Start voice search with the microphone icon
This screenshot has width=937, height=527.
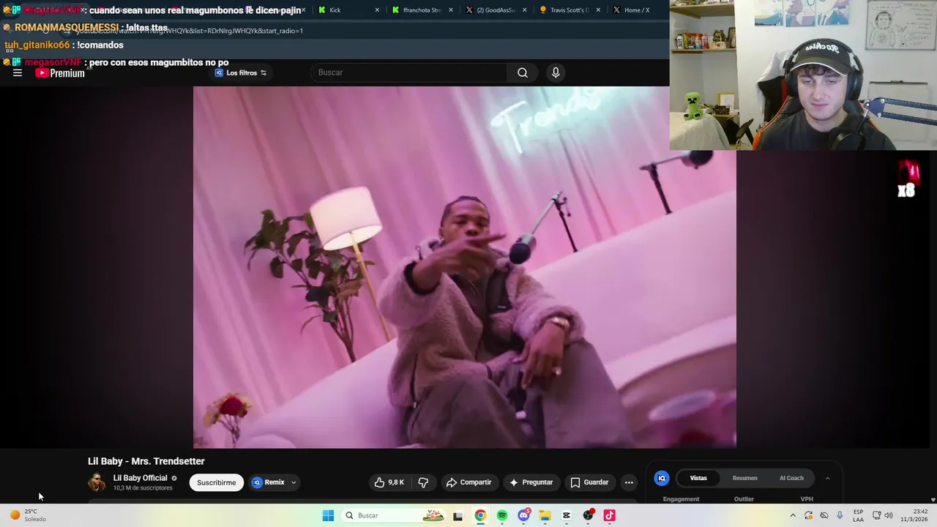point(556,72)
